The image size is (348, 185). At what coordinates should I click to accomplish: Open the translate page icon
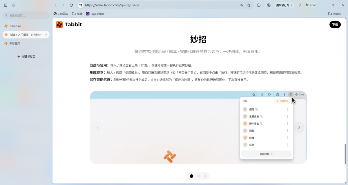click(242, 5)
